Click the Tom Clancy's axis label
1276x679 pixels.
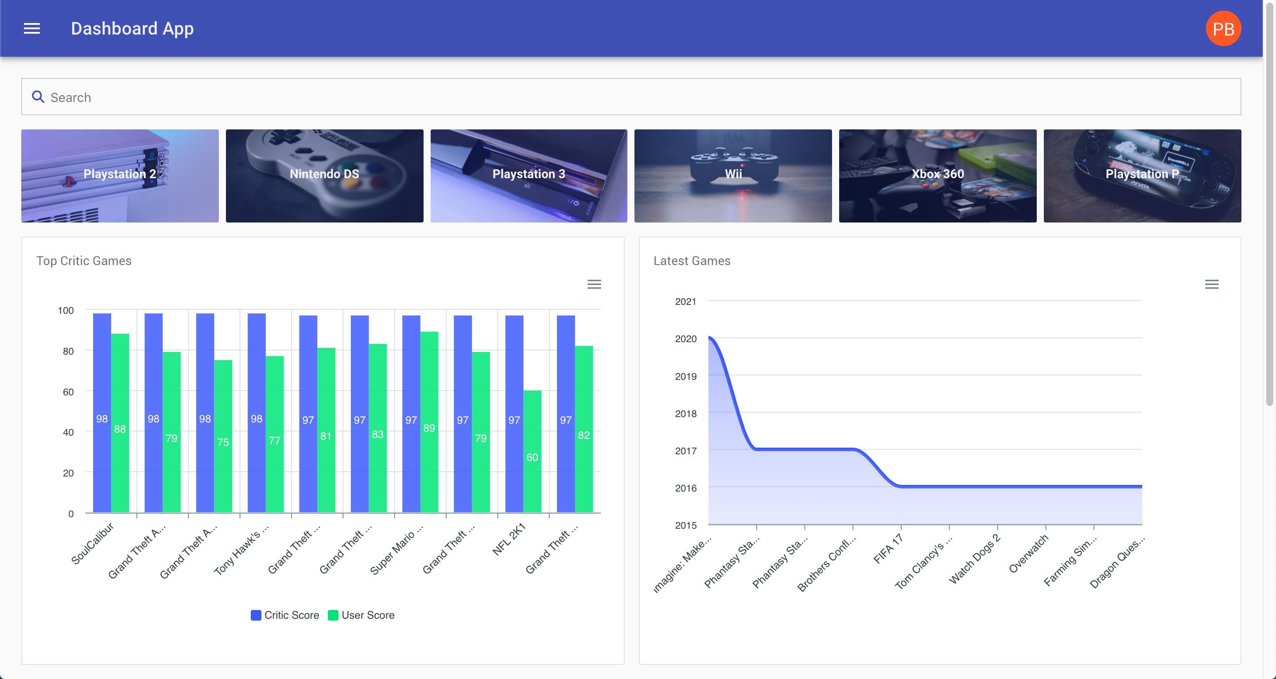point(923,562)
